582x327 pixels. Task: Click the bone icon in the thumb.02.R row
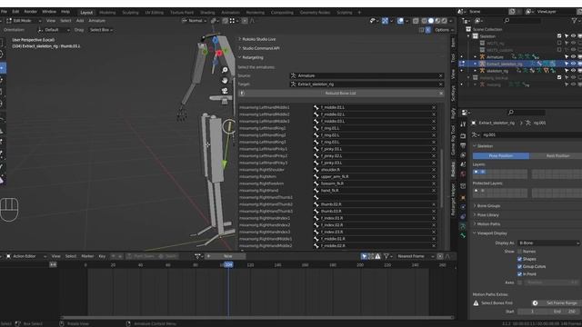(316, 204)
